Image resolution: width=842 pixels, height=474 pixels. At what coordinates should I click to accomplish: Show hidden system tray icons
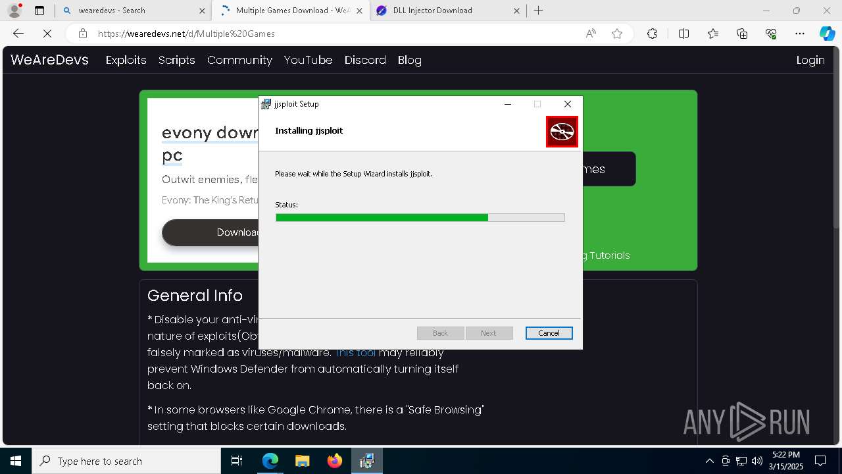[x=709, y=461]
